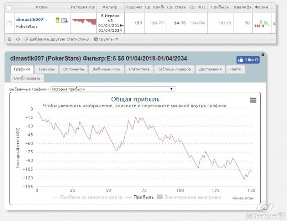287x221 pixels.
Task: Click the trash delete icon below the table
Action: (10, 39)
